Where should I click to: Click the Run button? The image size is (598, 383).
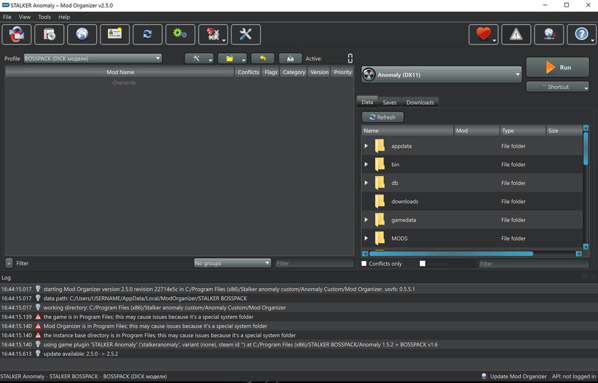click(x=557, y=68)
